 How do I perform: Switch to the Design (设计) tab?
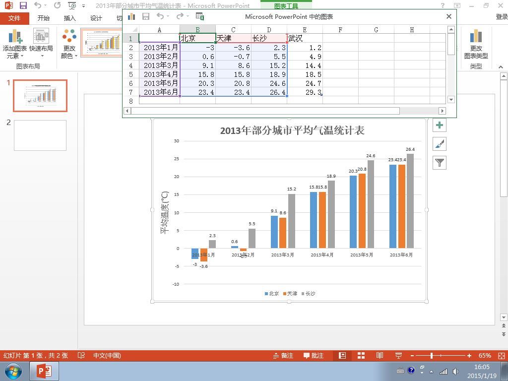(96, 18)
